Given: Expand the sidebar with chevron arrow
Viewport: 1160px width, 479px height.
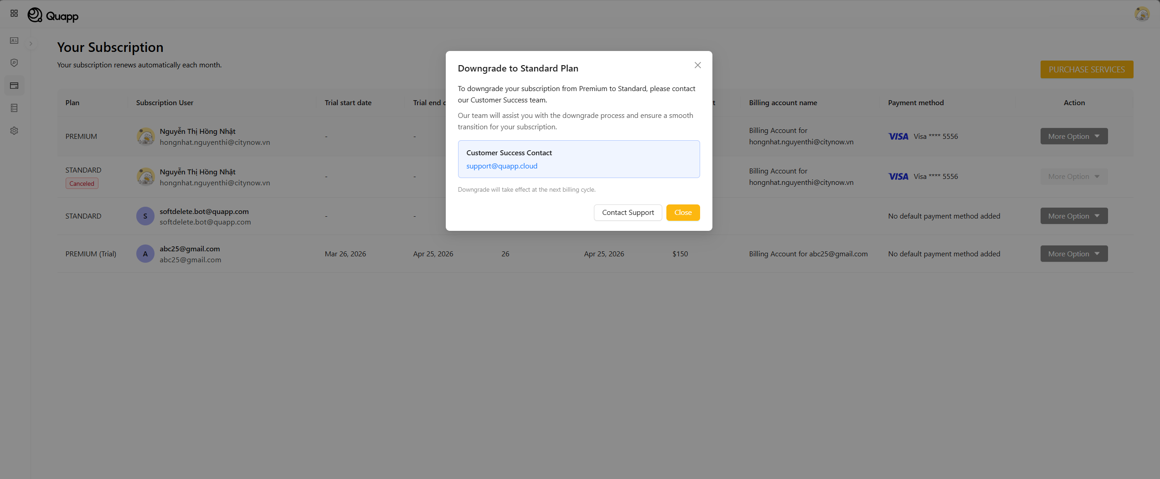Looking at the screenshot, I should pos(31,44).
